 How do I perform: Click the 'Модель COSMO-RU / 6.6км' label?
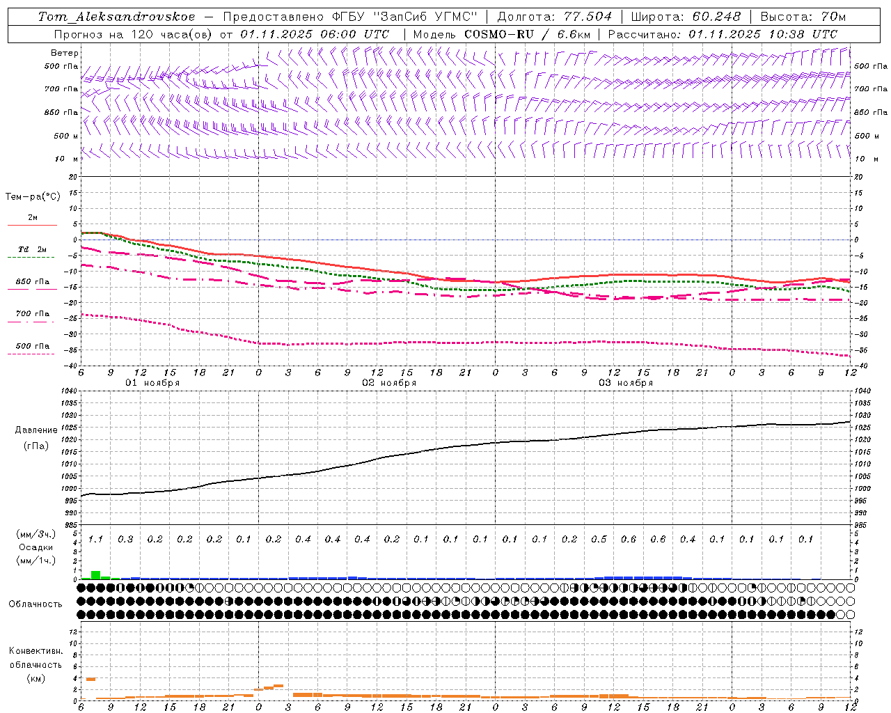pyautogui.click(x=503, y=33)
